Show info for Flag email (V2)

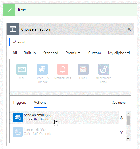click(121, 132)
